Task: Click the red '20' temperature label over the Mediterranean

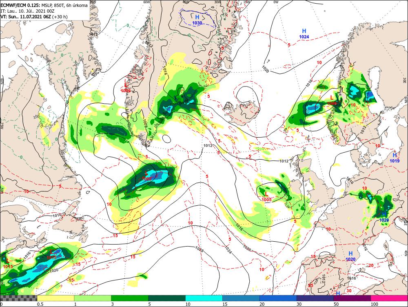Action: (371, 266)
